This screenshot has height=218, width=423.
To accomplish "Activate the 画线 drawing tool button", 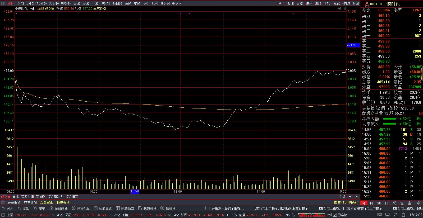I will pyautogui.click(x=318, y=3).
